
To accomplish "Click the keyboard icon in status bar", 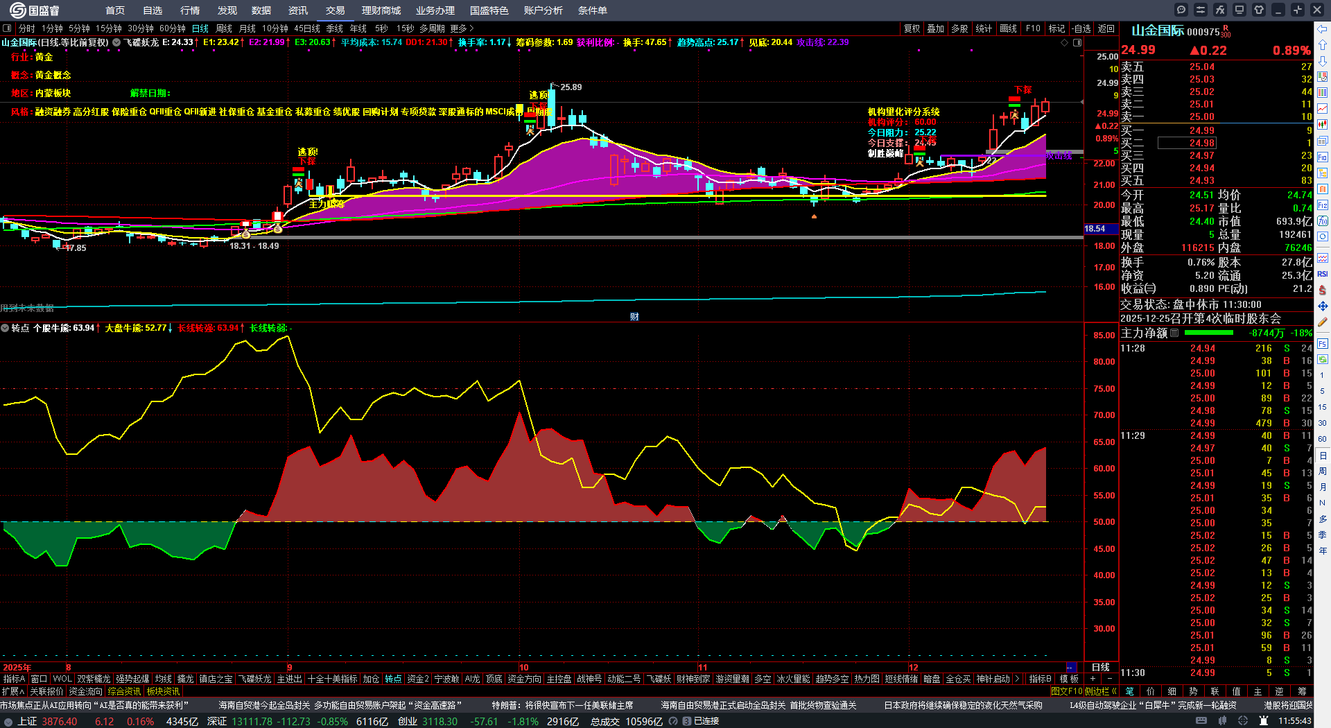I will (x=1201, y=721).
